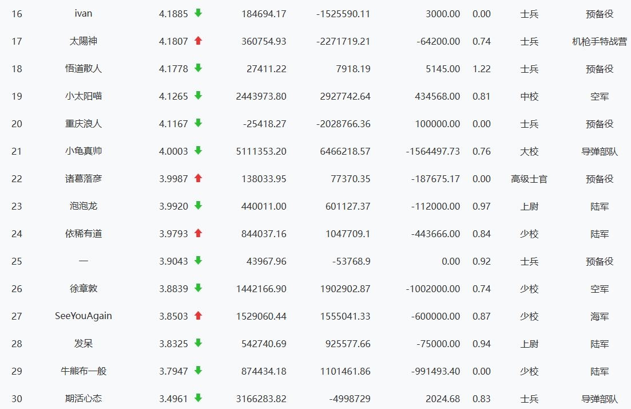Click the 机枪手特战营 unit label
The width and height of the screenshot is (631, 409).
point(599,41)
